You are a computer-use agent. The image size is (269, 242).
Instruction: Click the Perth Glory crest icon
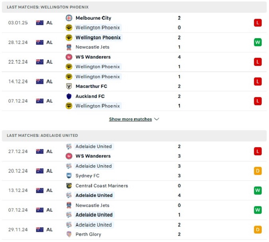(69, 234)
